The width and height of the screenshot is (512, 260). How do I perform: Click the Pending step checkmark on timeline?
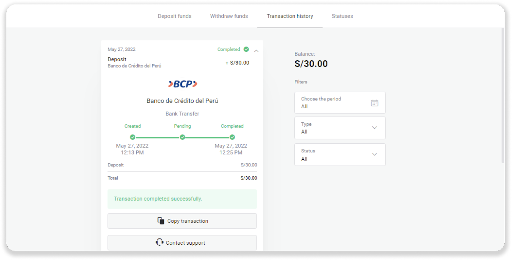pyautogui.click(x=182, y=137)
